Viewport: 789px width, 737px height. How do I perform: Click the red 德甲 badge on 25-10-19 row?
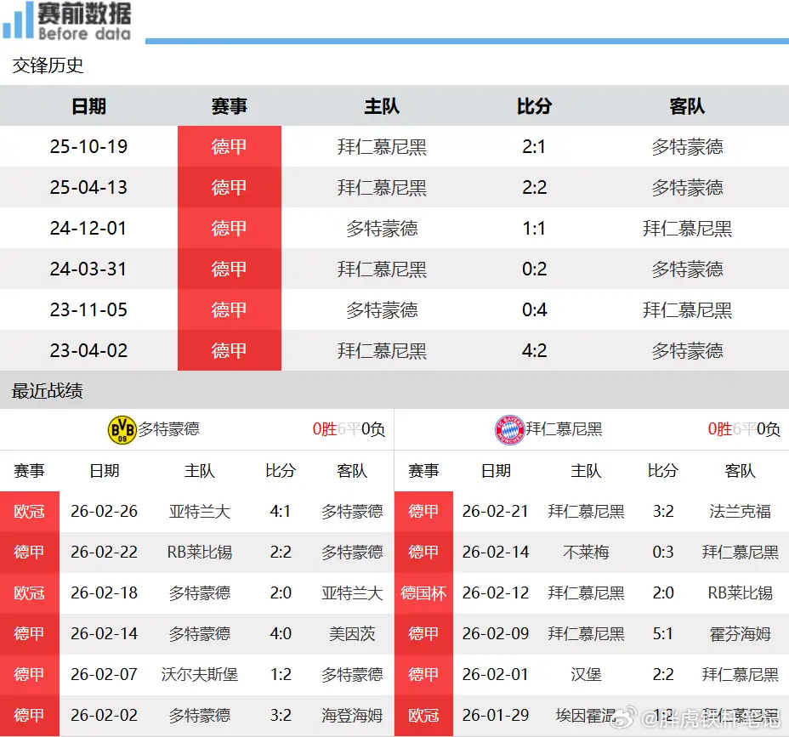(x=229, y=146)
